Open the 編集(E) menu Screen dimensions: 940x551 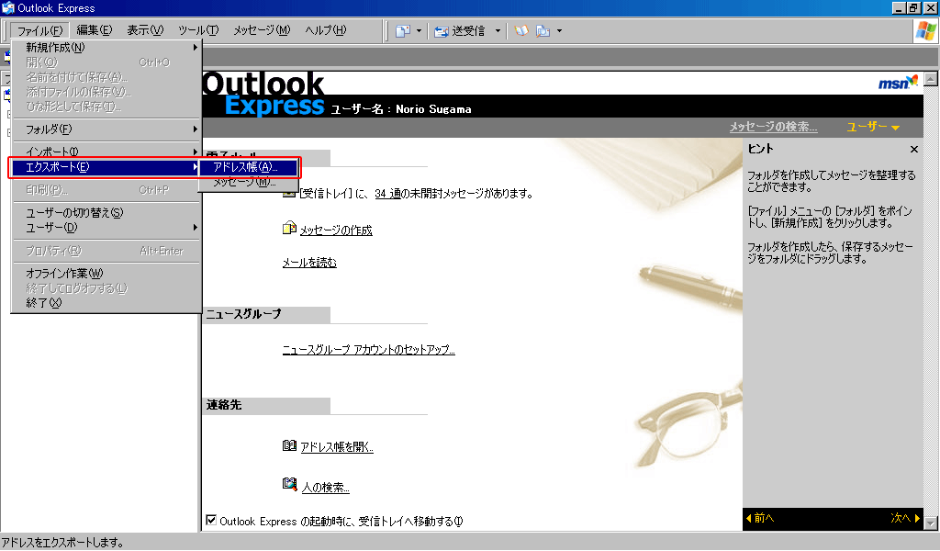pyautogui.click(x=95, y=30)
